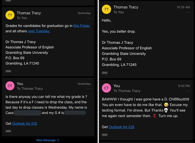Expand quoted text under Grambling, LA 71245 left email
Viewport: 195px width, 143px height.
point(8,71)
